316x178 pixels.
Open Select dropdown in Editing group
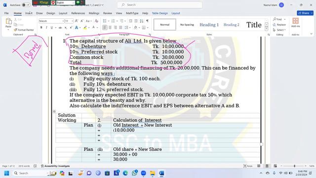pyautogui.click(x=279, y=30)
